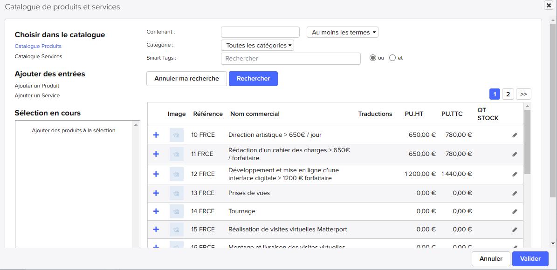This screenshot has width=557, height=270.
Task: Focus the Smart Tags search field
Action: (x=290, y=59)
